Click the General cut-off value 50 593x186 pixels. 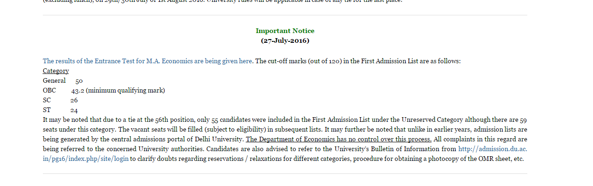(79, 81)
